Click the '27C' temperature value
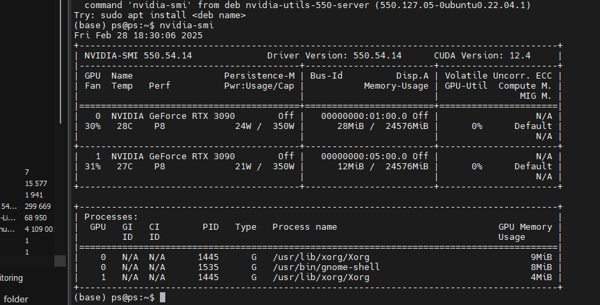600x305 pixels. (x=125, y=167)
